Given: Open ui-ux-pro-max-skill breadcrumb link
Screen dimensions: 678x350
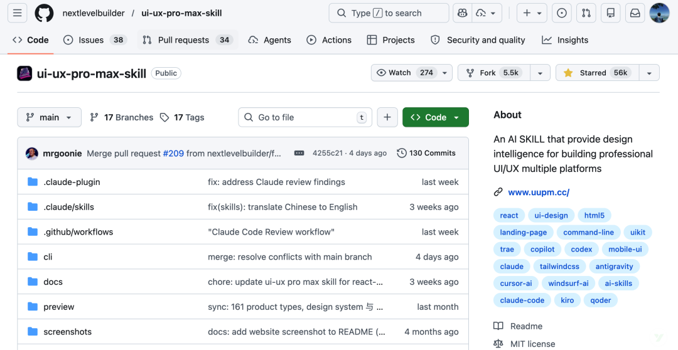Looking at the screenshot, I should coord(181,13).
